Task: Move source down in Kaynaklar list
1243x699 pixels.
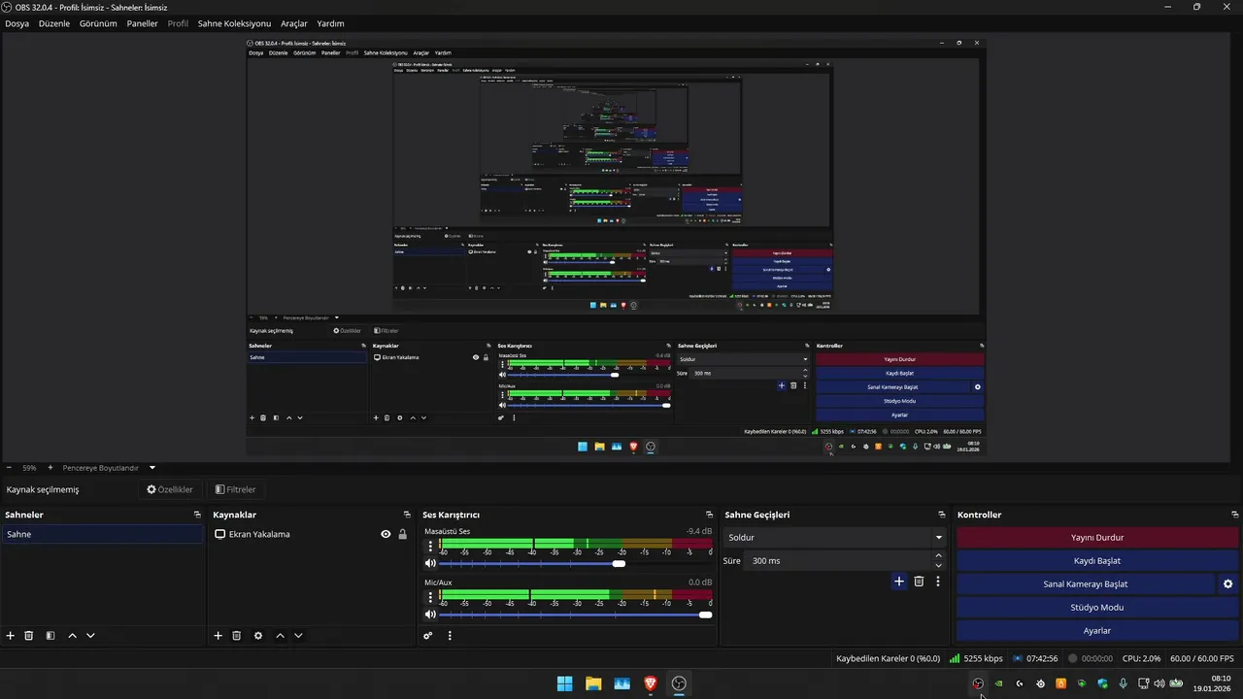Action: coord(298,636)
